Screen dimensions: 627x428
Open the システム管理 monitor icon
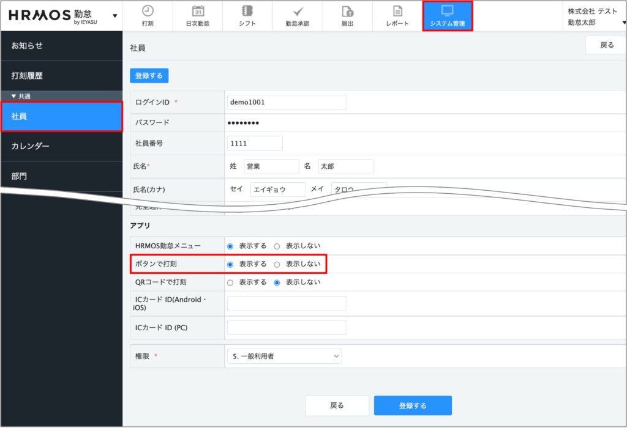coord(447,10)
